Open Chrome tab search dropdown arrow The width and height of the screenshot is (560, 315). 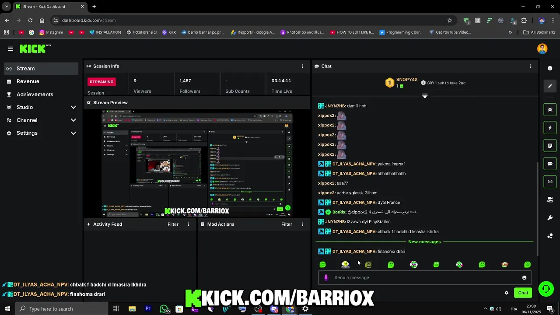click(7, 7)
